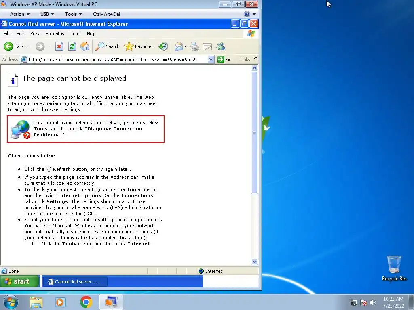Open Windows Explorer from the taskbar
Image resolution: width=414 pixels, height=310 pixels.
click(x=36, y=302)
